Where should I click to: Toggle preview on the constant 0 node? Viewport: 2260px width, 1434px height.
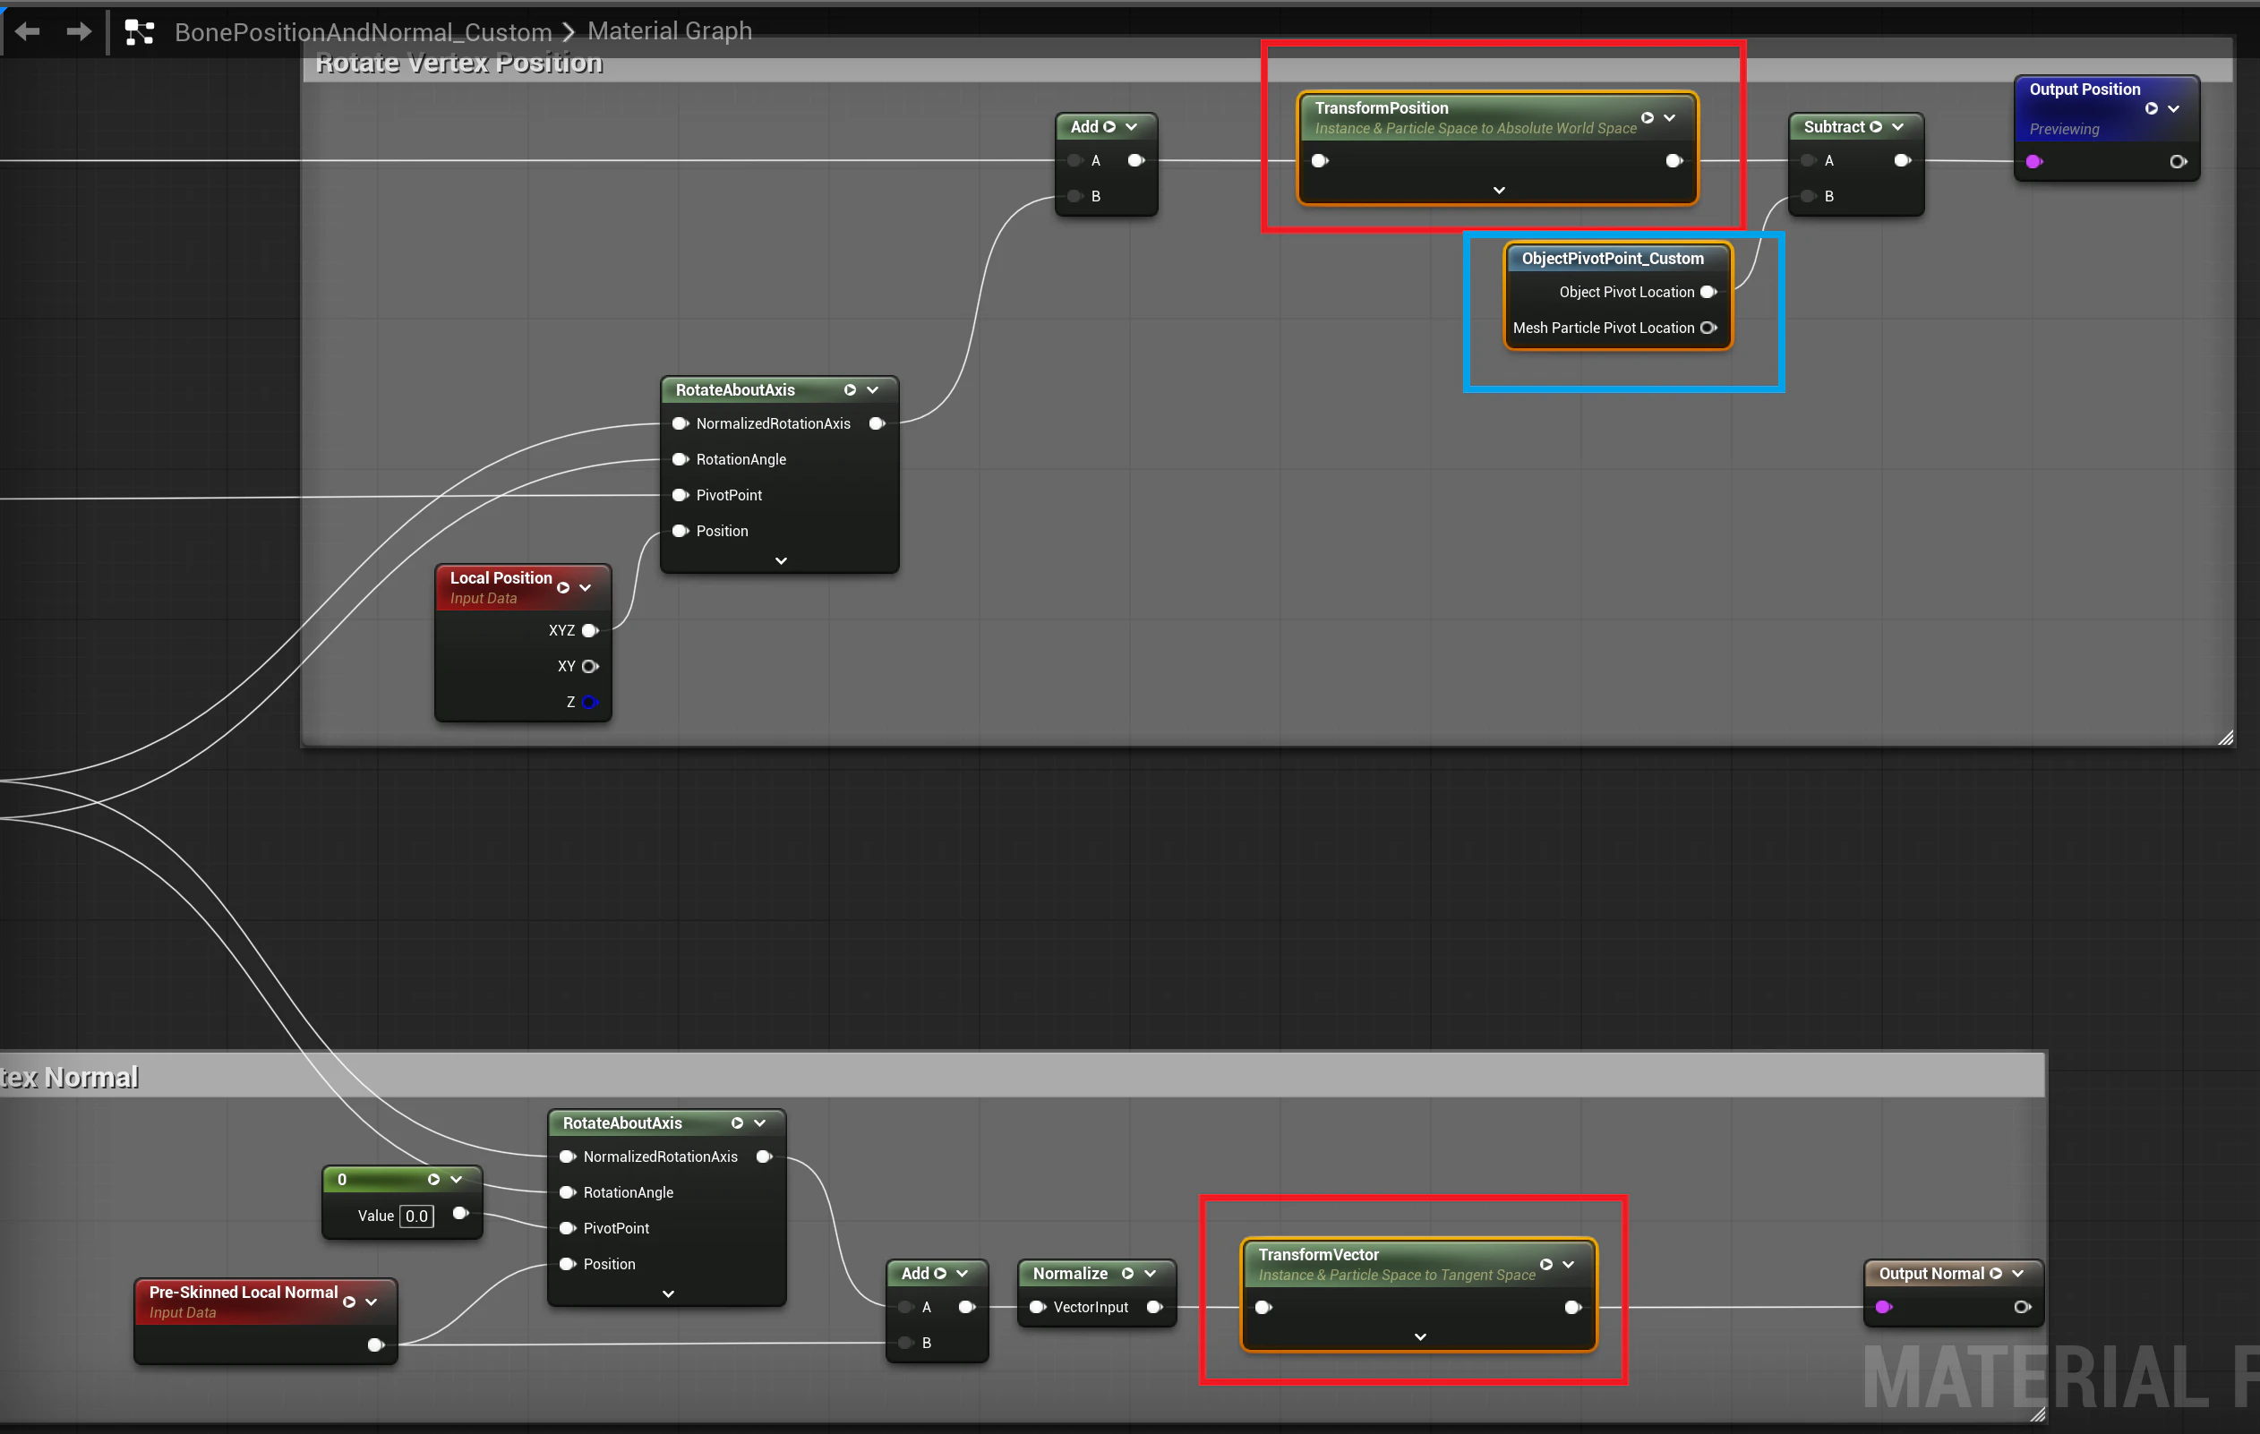433,1180
